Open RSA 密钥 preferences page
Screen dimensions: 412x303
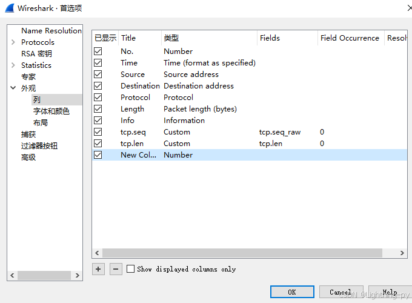click(x=36, y=53)
